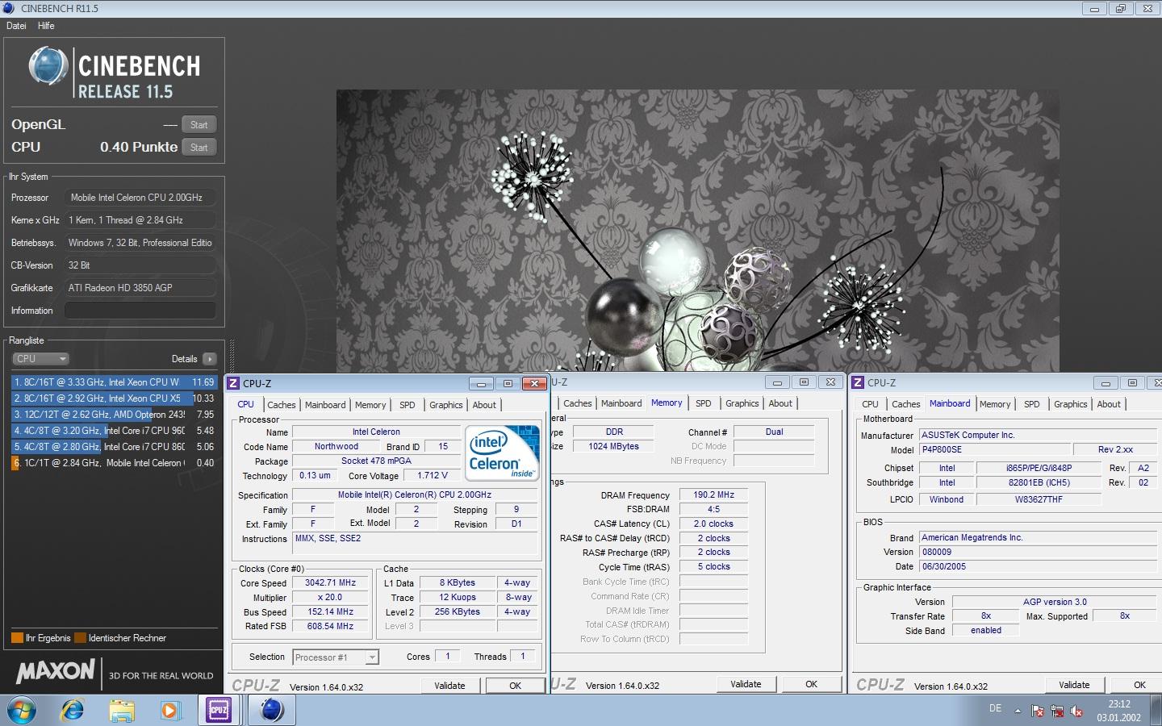Open Graphics tab in middle CPU-Z window
The width and height of the screenshot is (1162, 726).
pyautogui.click(x=742, y=403)
